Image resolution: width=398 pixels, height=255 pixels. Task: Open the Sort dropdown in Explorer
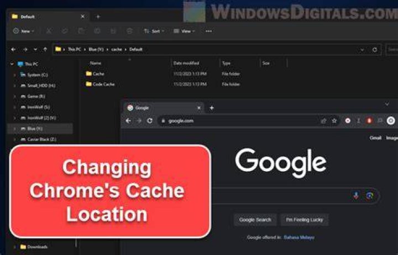(x=154, y=31)
